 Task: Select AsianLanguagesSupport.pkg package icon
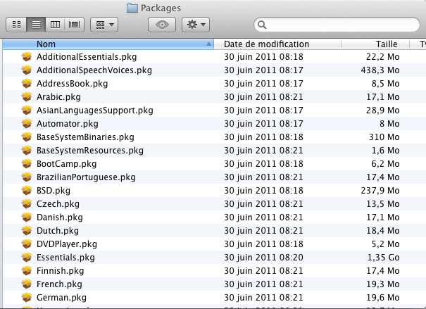(x=27, y=111)
